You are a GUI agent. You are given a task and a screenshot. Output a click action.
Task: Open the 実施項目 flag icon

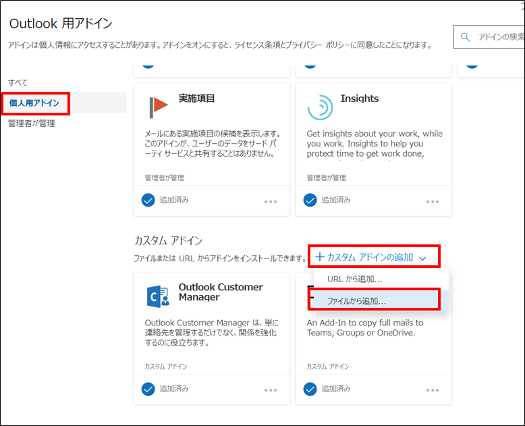[x=159, y=107]
